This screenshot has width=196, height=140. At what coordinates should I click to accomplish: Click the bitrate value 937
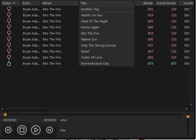pos(150,45)
